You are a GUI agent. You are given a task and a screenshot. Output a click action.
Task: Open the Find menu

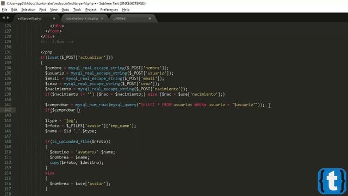[42, 10]
